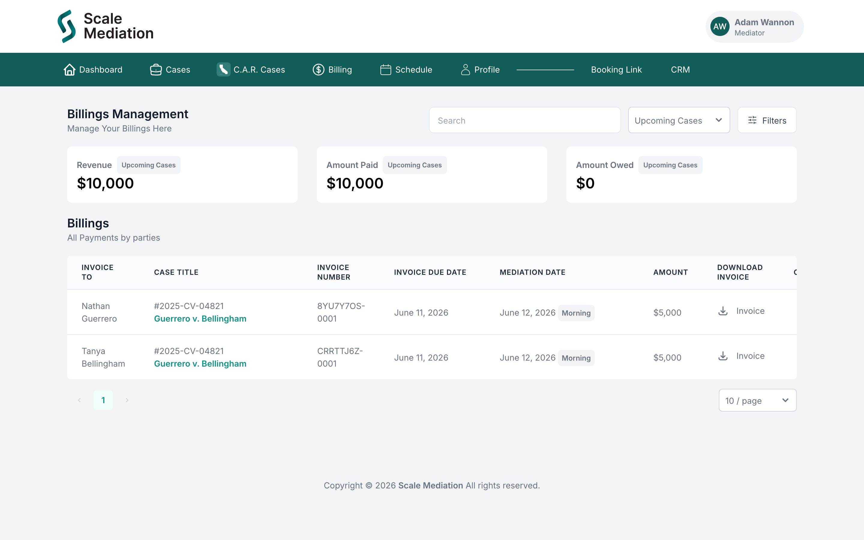Download Invoice for Nathan Guerrero
Viewport: 864px width, 540px height.
(741, 311)
